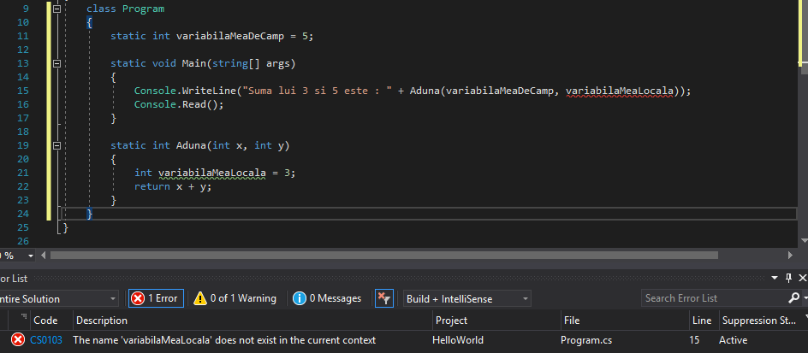
Task: Sort errors by Line column header
Action: (x=700, y=321)
